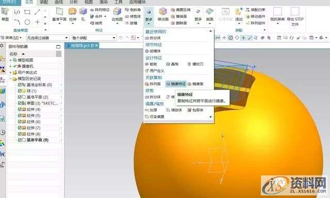Select the profile curve sketch tool
This screenshot has height=198, width=330.
(x=17, y=12)
